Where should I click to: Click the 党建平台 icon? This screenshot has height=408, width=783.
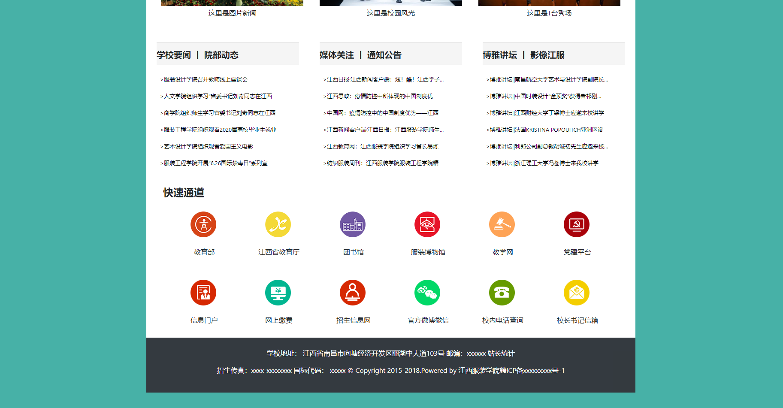577,224
